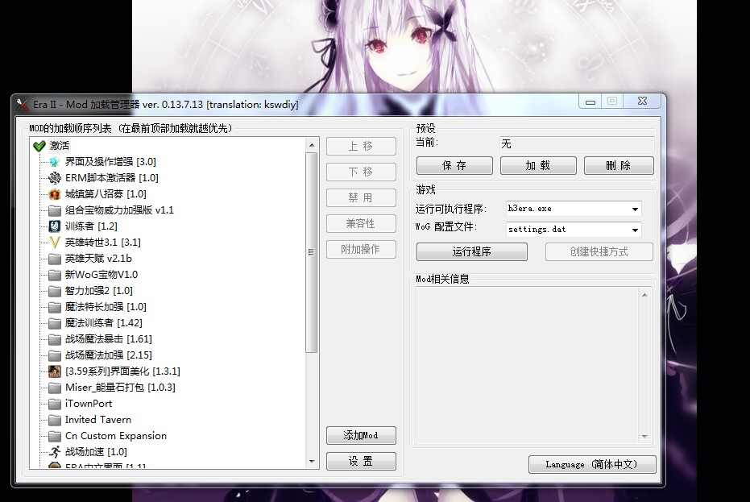This screenshot has width=750, height=502.
Task: Click the folder icon of 英雄天赋 v2.1b
Action: tap(55, 259)
